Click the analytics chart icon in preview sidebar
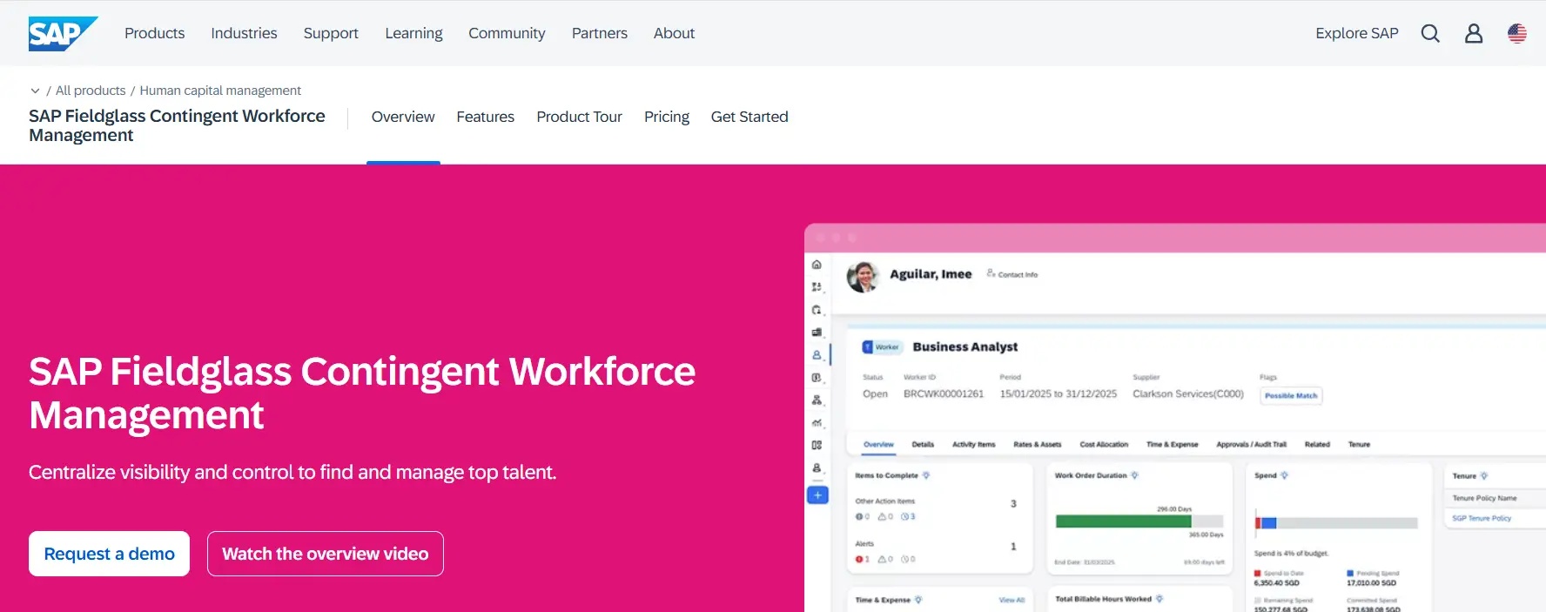1546x612 pixels. 817,423
